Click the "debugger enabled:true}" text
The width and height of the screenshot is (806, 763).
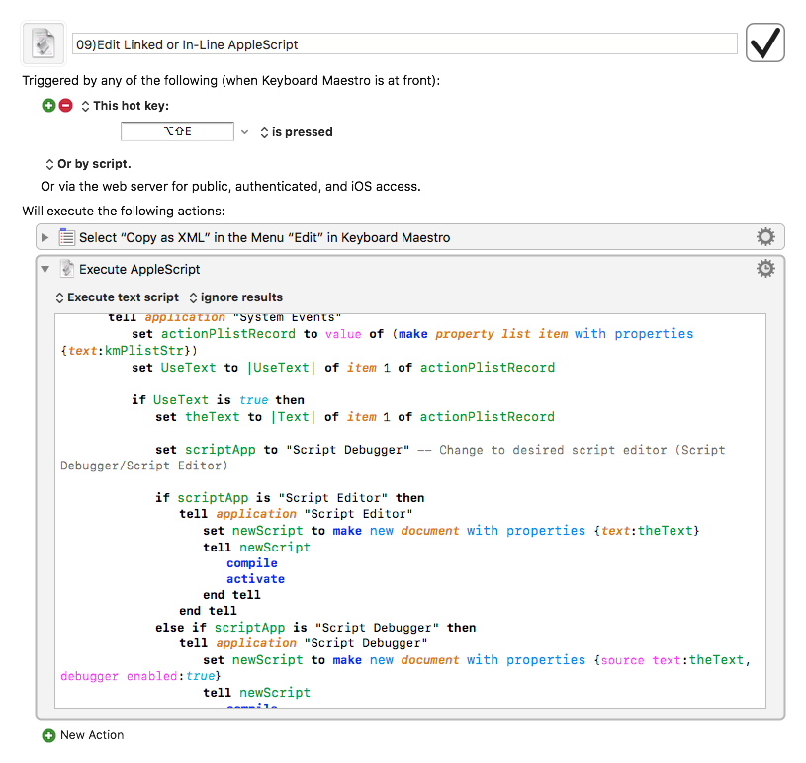click(140, 676)
